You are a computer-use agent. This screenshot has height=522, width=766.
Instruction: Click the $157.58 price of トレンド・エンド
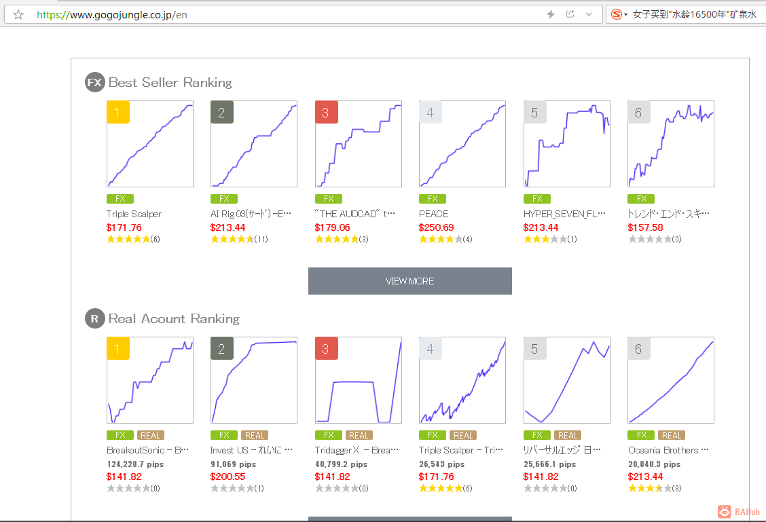point(645,227)
